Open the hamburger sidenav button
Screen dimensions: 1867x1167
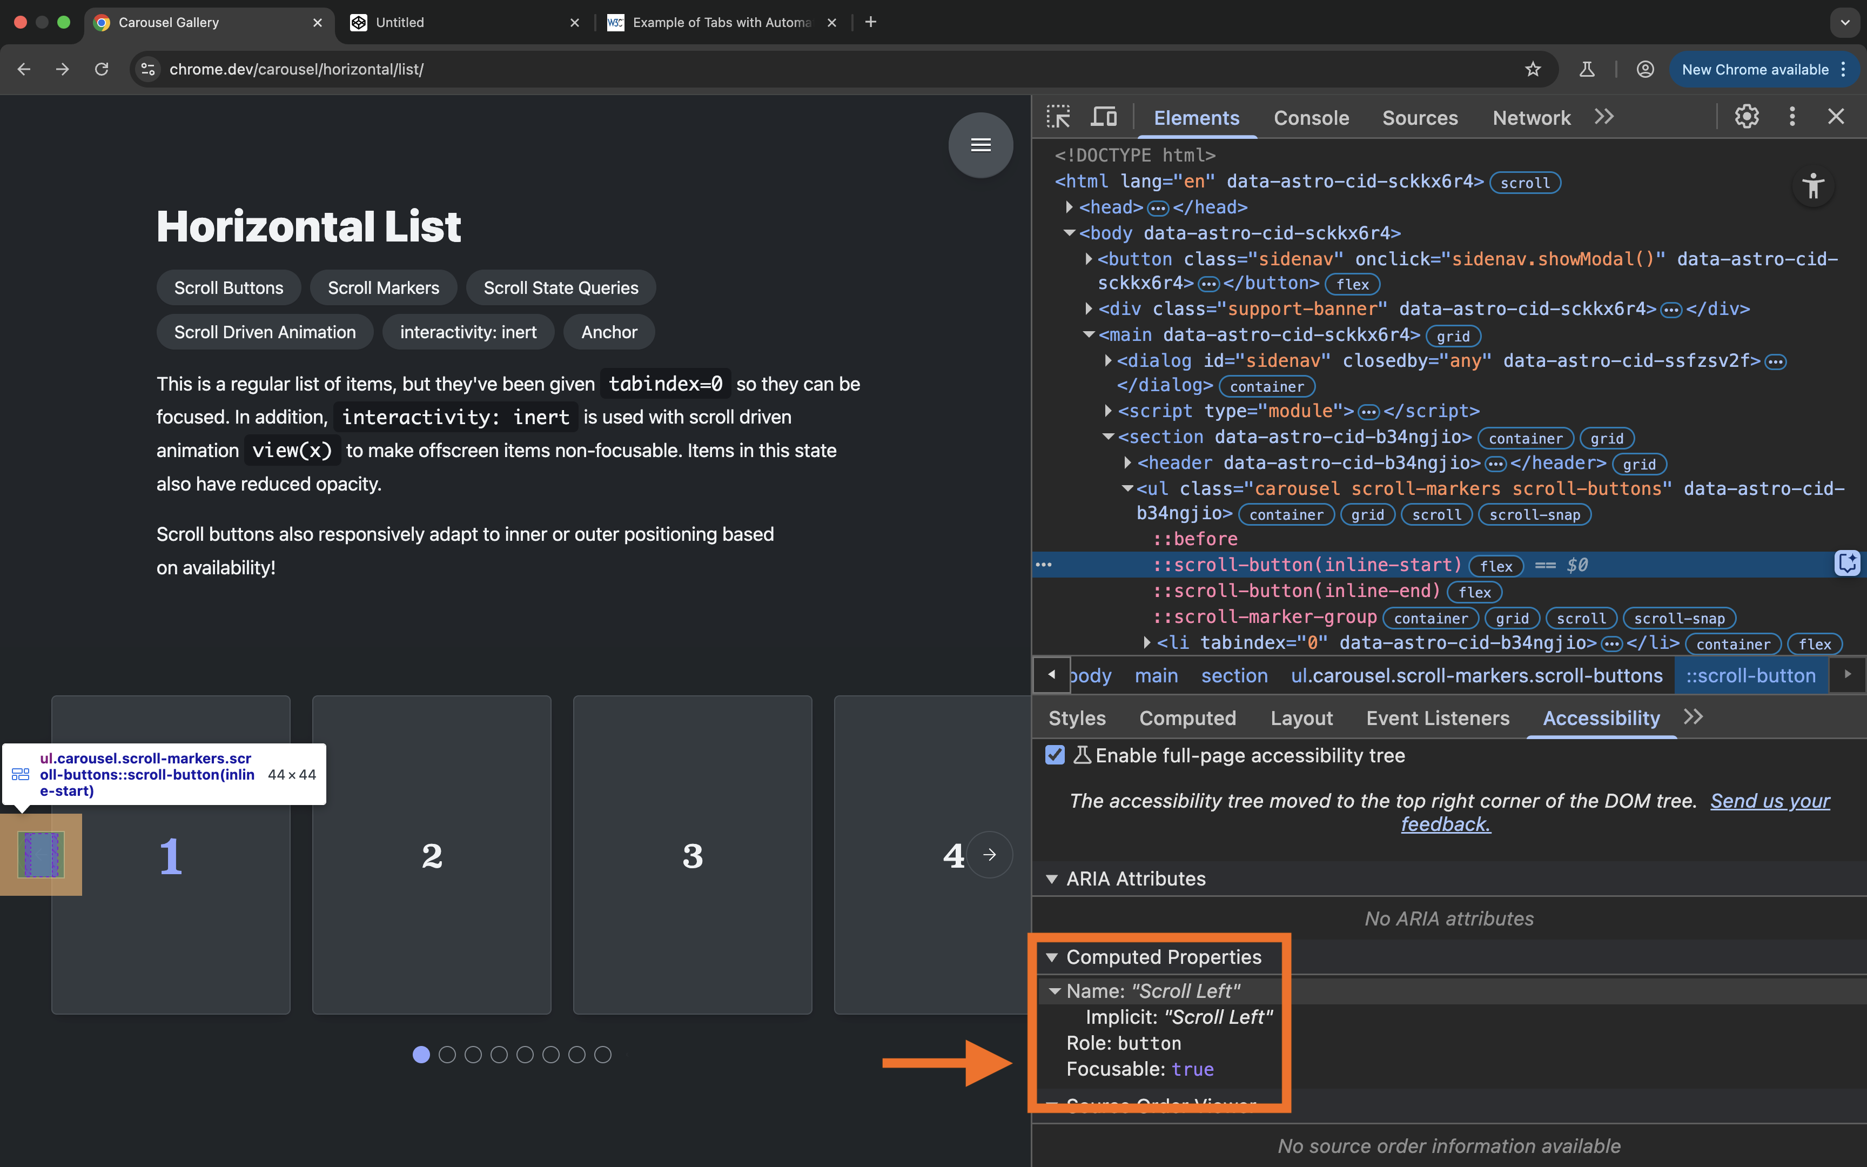pyautogui.click(x=980, y=145)
